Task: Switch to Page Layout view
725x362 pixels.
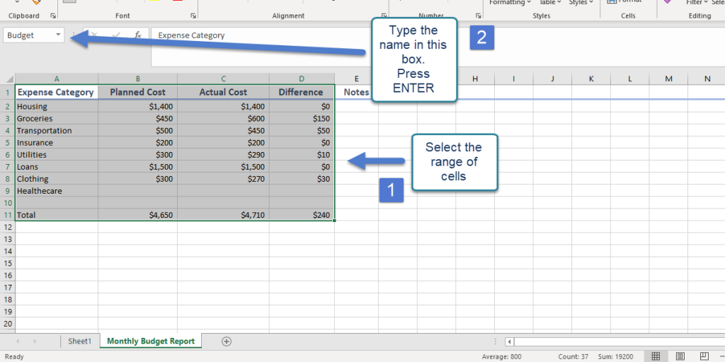Action: 680,356
